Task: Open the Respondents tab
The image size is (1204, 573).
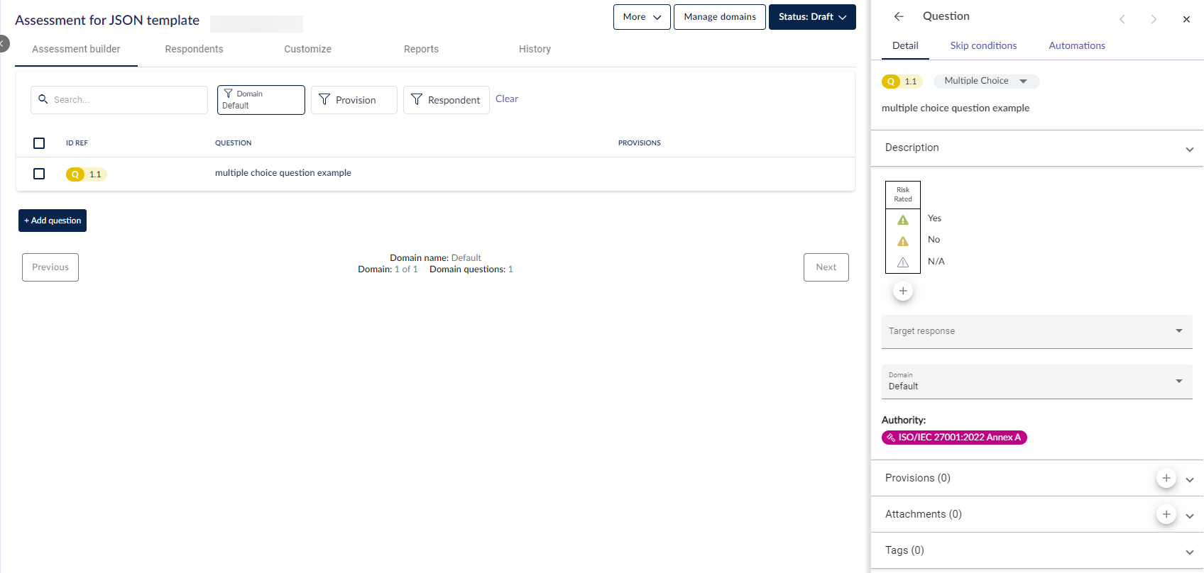Action: click(194, 49)
